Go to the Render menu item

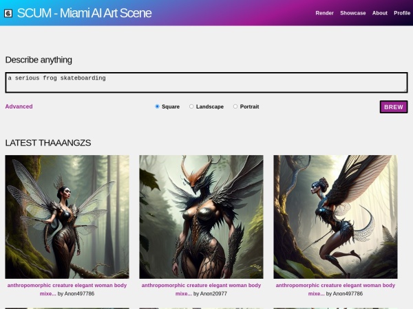click(x=324, y=13)
